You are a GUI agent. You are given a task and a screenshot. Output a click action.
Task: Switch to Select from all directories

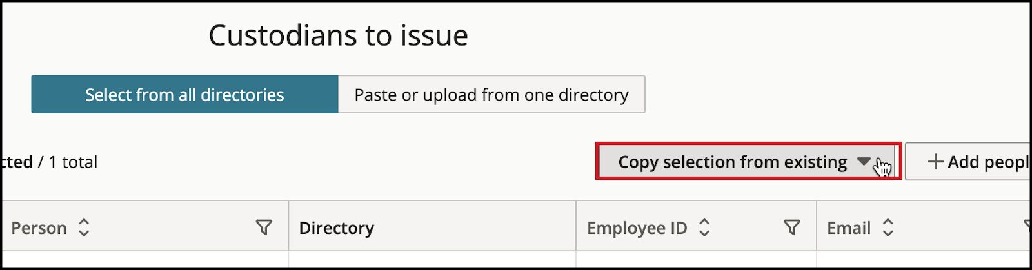point(184,95)
